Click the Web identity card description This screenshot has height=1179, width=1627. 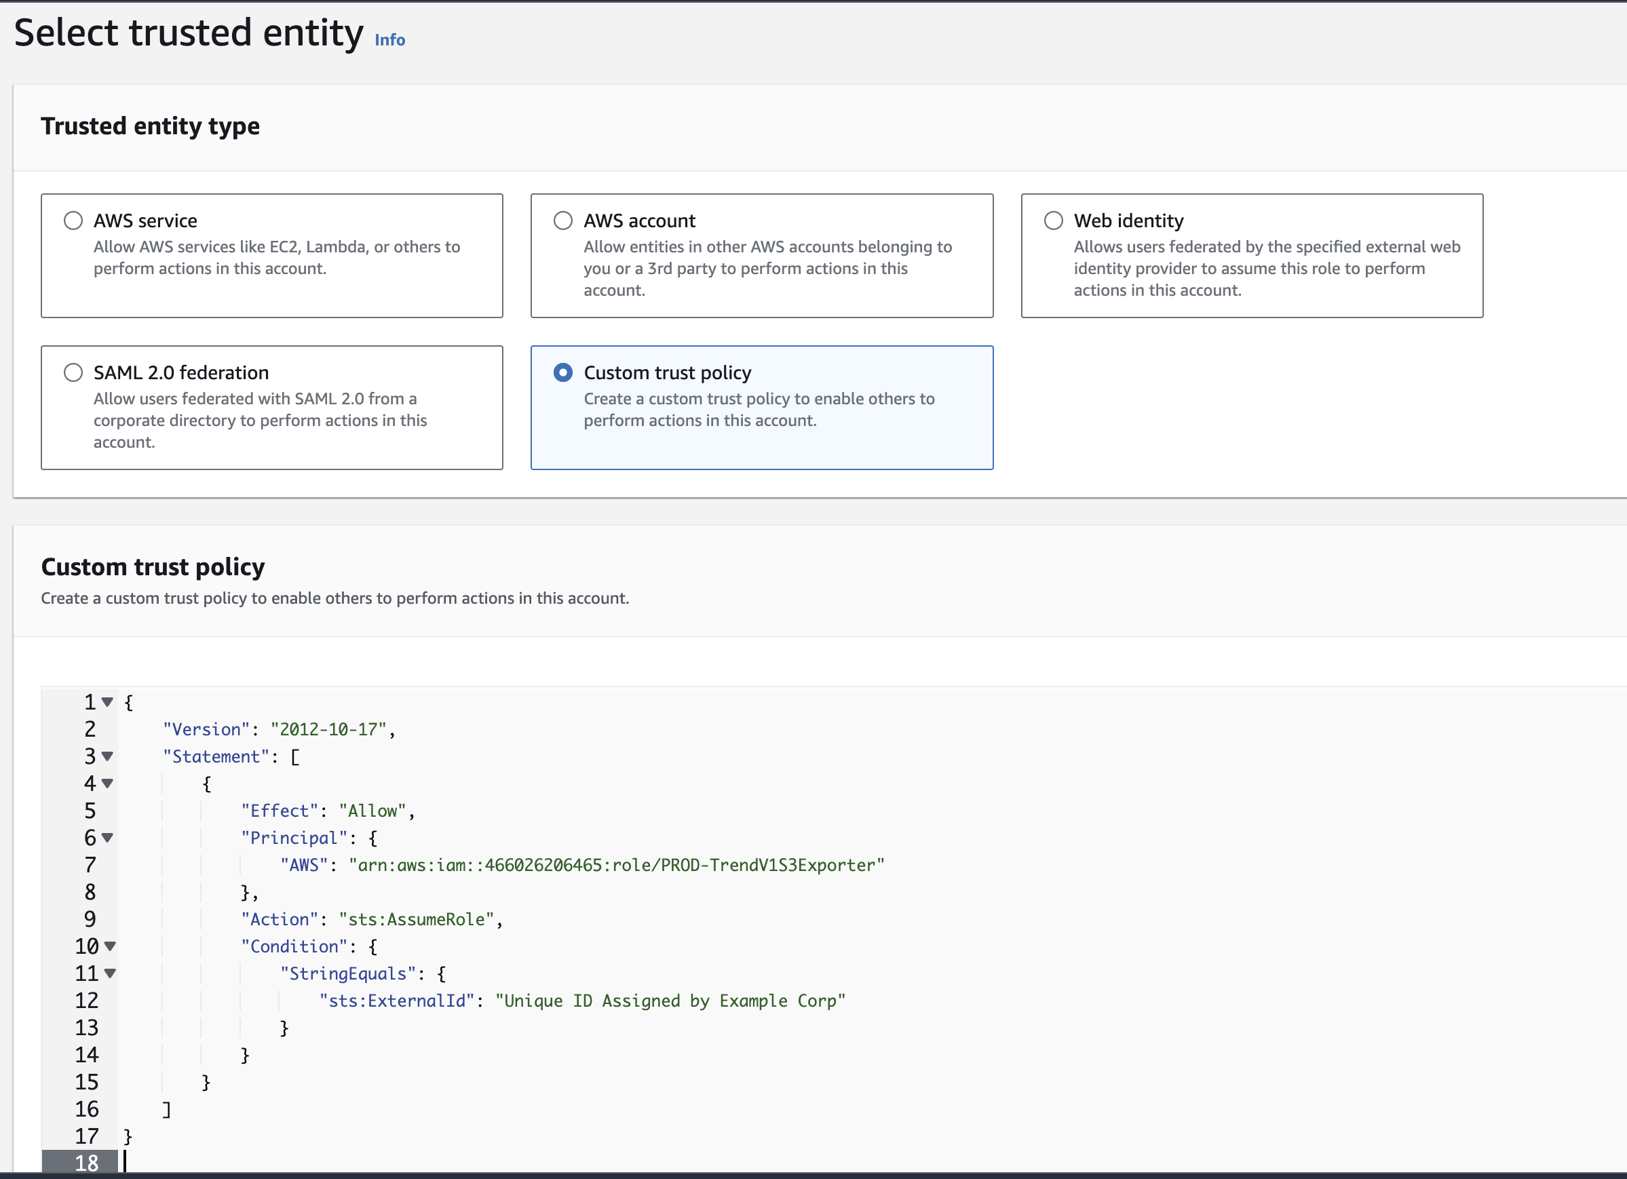(1266, 268)
